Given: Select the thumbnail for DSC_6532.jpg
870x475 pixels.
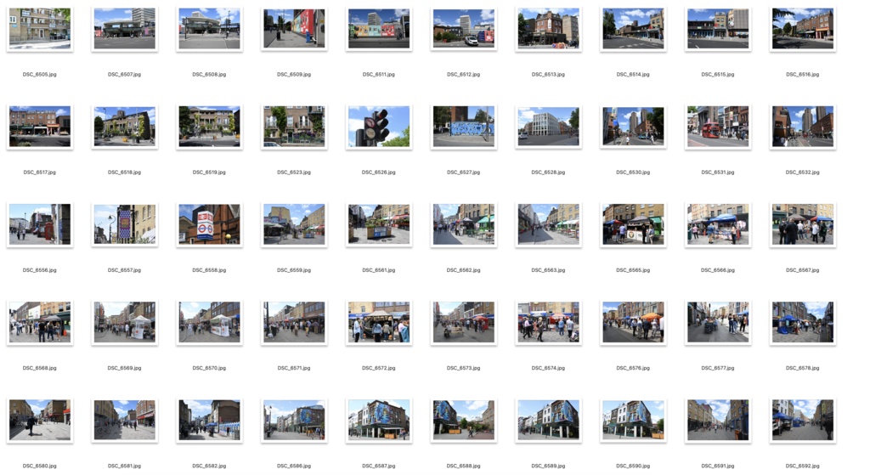Looking at the screenshot, I should tap(803, 127).
